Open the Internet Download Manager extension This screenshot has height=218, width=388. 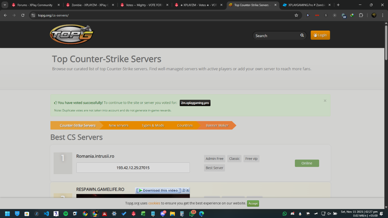[x=352, y=15]
